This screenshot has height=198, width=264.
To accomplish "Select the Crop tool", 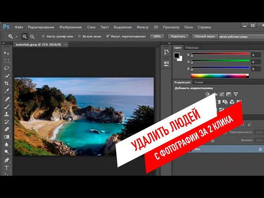I will tap(7, 83).
